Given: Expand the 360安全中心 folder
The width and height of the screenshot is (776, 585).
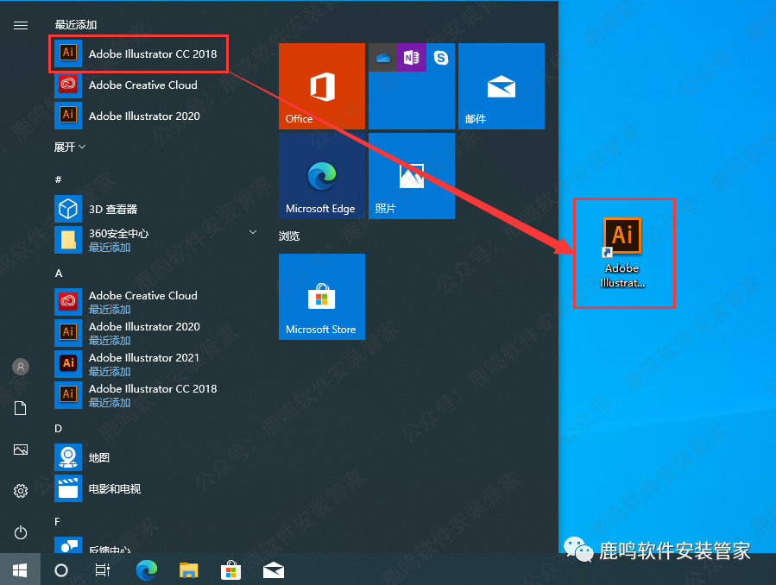Looking at the screenshot, I should point(253,232).
